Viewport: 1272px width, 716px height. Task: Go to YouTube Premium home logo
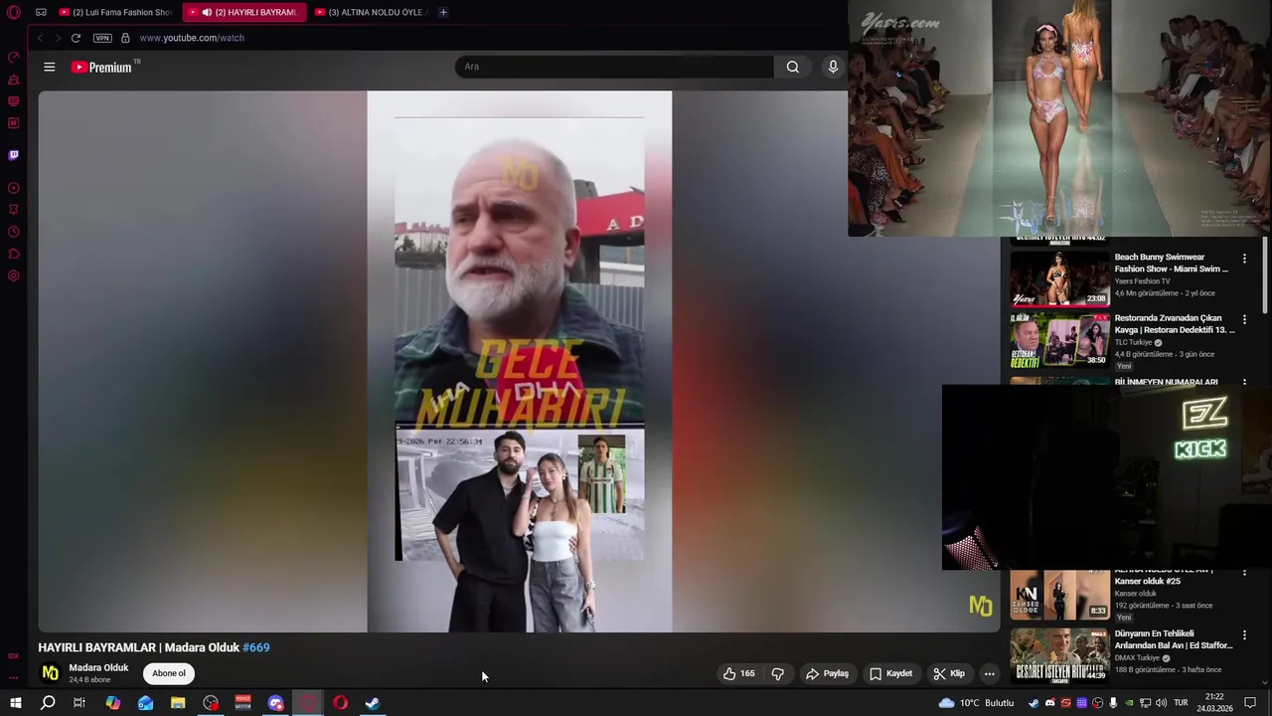(x=101, y=67)
